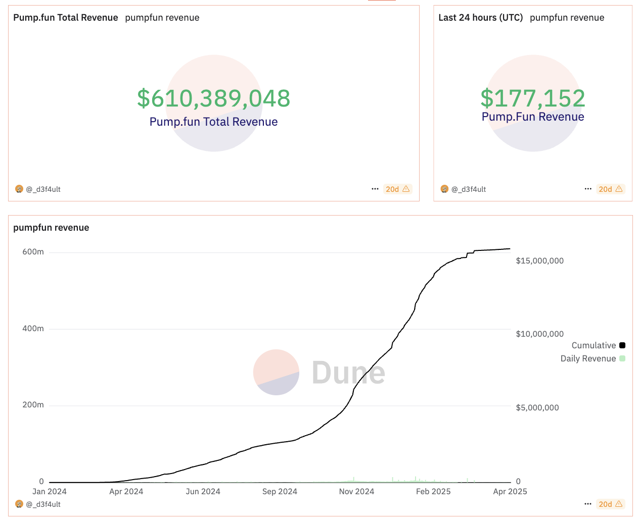Open three-dot menu on Last 24 hours card
This screenshot has height=523, width=638.
[588, 189]
